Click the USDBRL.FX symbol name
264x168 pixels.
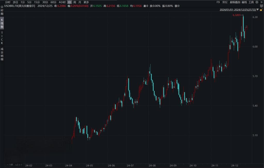(x=20, y=6)
